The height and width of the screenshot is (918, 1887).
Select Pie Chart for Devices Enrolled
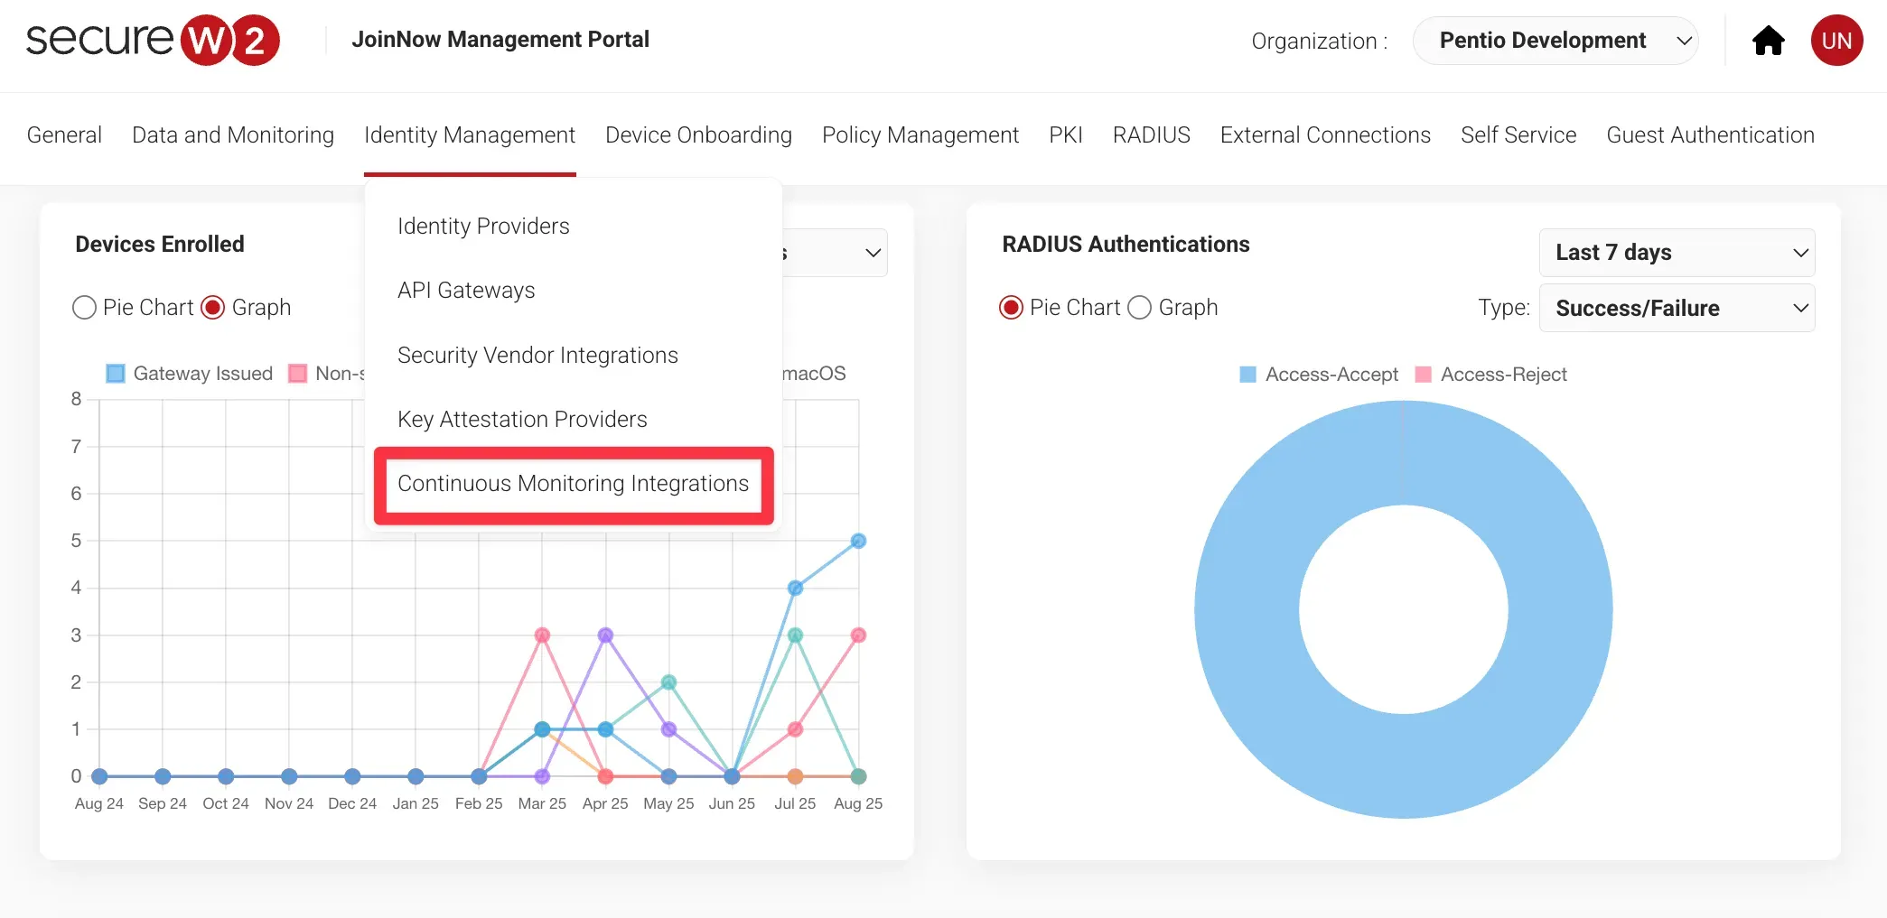(x=84, y=308)
